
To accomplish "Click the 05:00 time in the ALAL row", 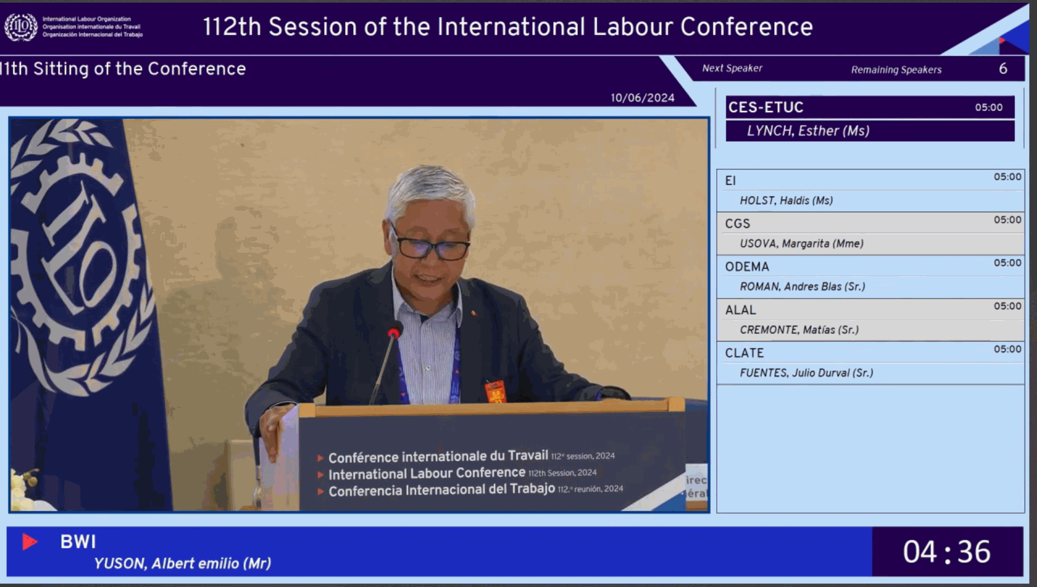I will pyautogui.click(x=1008, y=306).
